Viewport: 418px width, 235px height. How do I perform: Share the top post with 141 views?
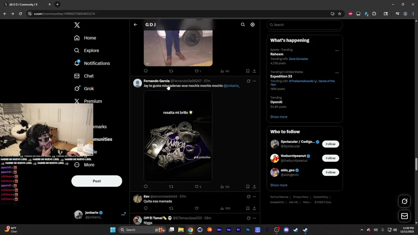(x=254, y=71)
